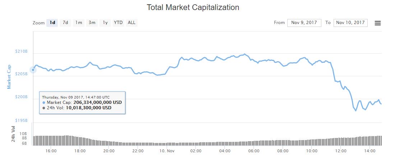
Task: Click the Total Market Capitalization title
Action: [193, 7]
